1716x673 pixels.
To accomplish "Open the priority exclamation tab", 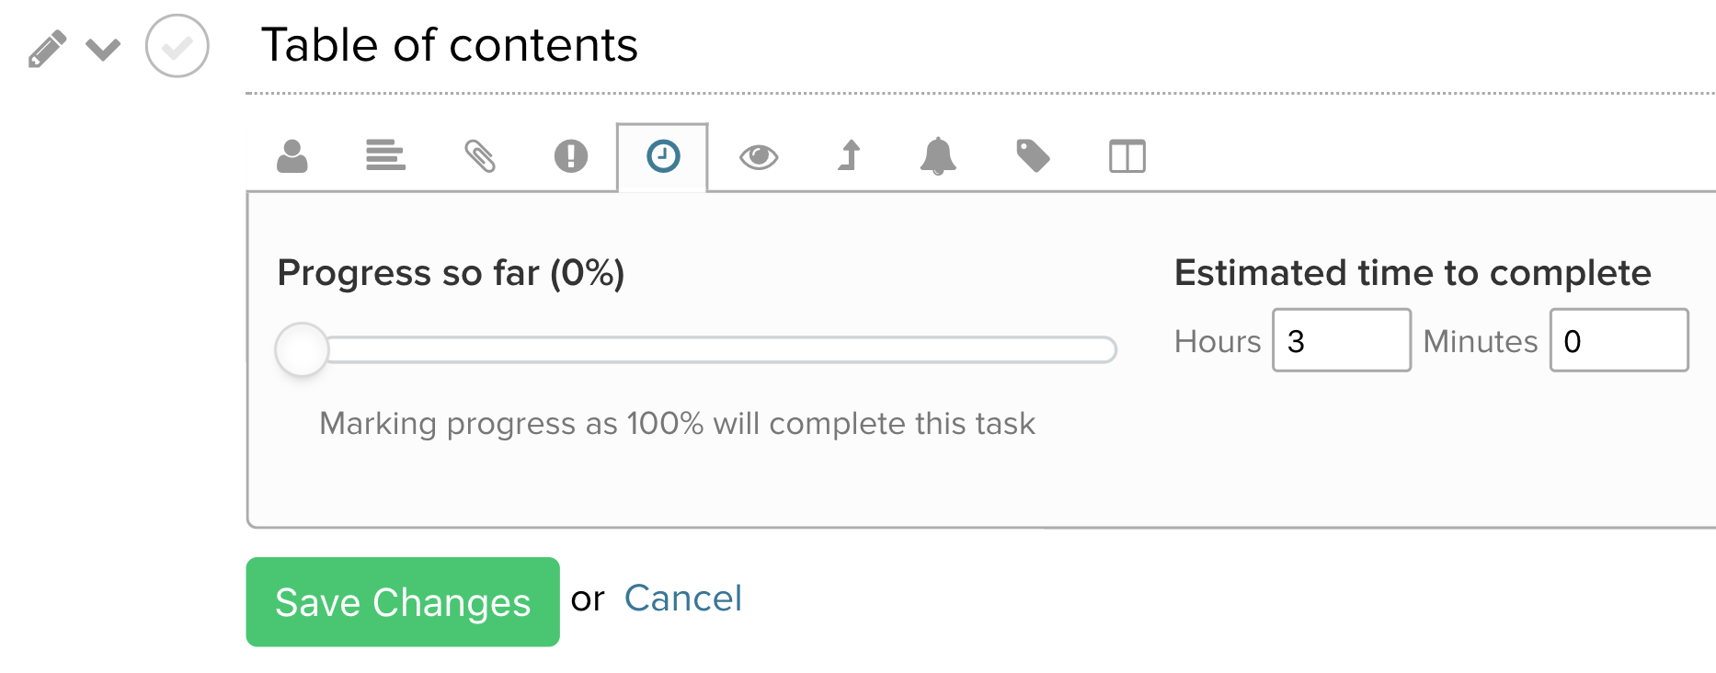I will 570,156.
